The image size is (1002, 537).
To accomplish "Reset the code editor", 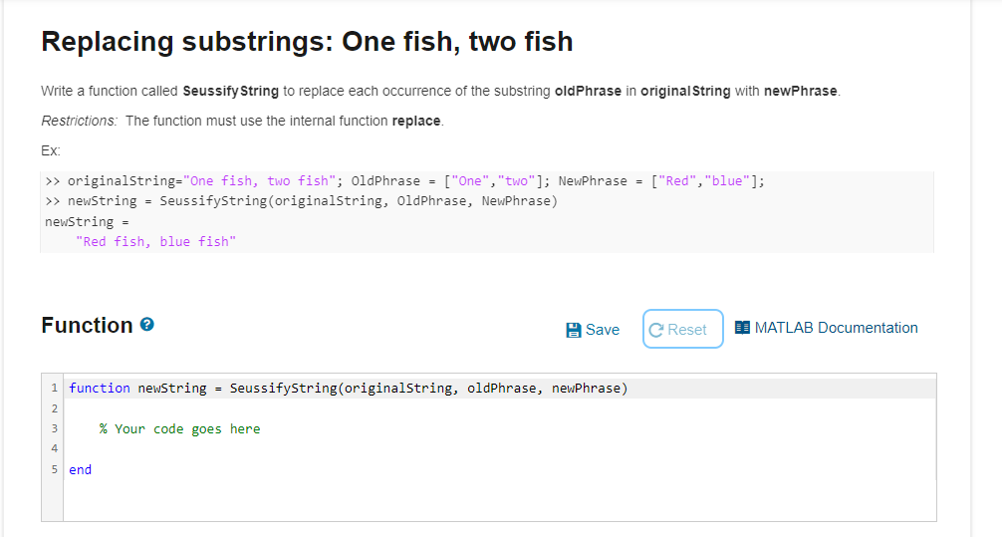I will click(682, 329).
